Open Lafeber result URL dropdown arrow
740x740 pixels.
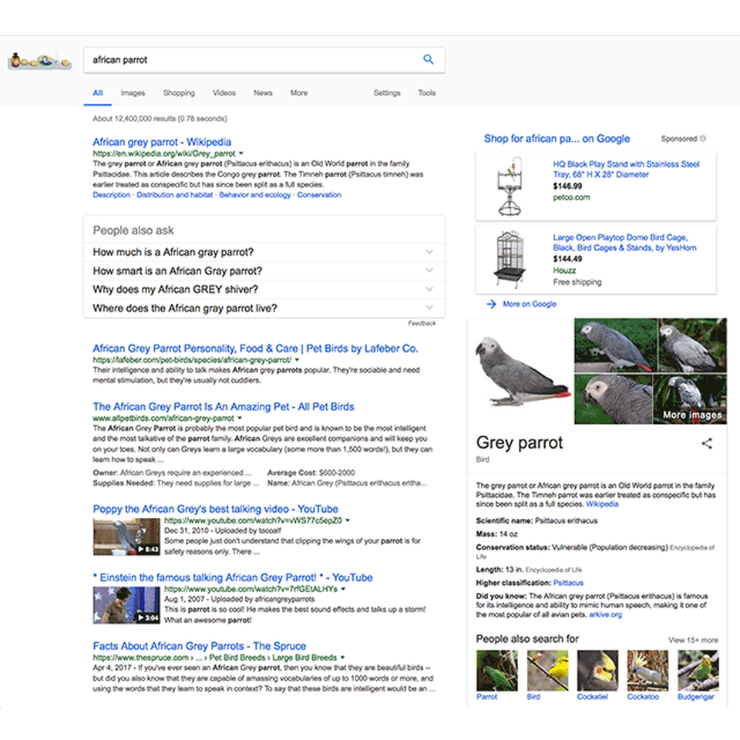(x=298, y=360)
